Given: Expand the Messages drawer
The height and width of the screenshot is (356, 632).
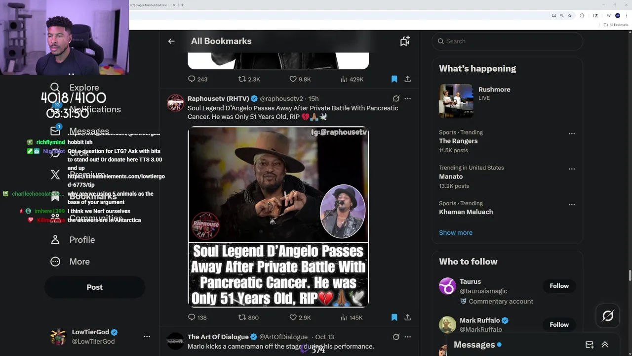Looking at the screenshot, I should click(605, 345).
